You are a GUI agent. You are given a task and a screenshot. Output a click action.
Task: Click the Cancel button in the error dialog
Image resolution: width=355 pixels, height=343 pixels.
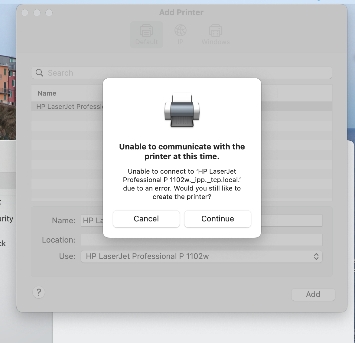point(146,219)
